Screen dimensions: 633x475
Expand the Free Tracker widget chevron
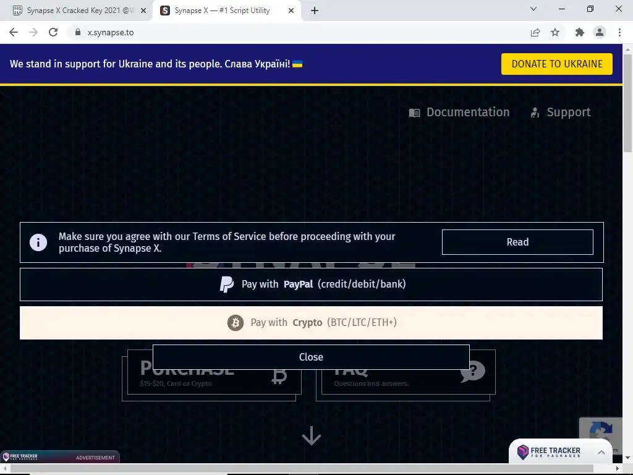click(x=601, y=452)
